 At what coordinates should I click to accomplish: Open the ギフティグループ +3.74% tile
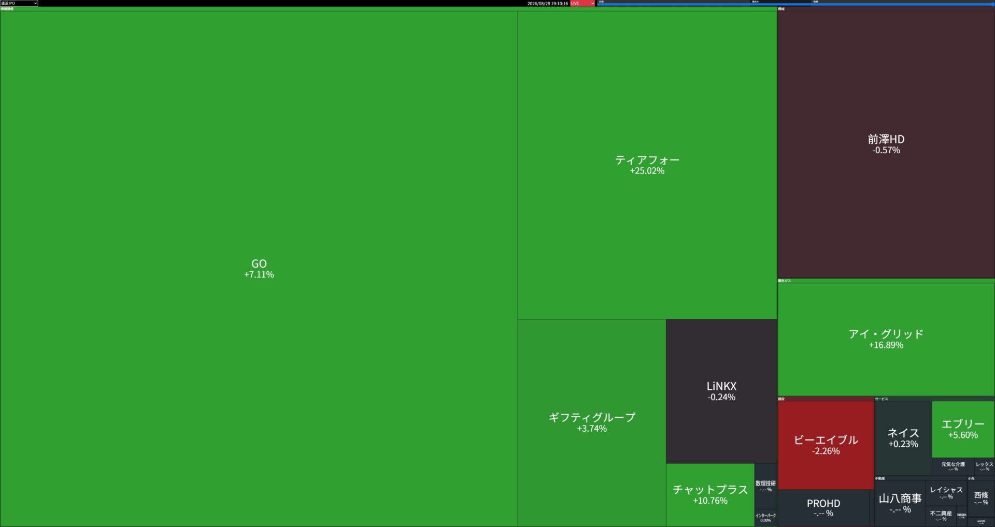(592, 422)
